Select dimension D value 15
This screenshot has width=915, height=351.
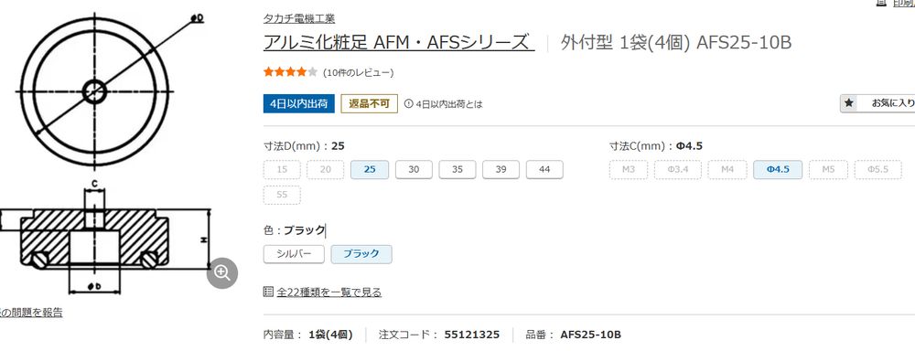tap(282, 170)
